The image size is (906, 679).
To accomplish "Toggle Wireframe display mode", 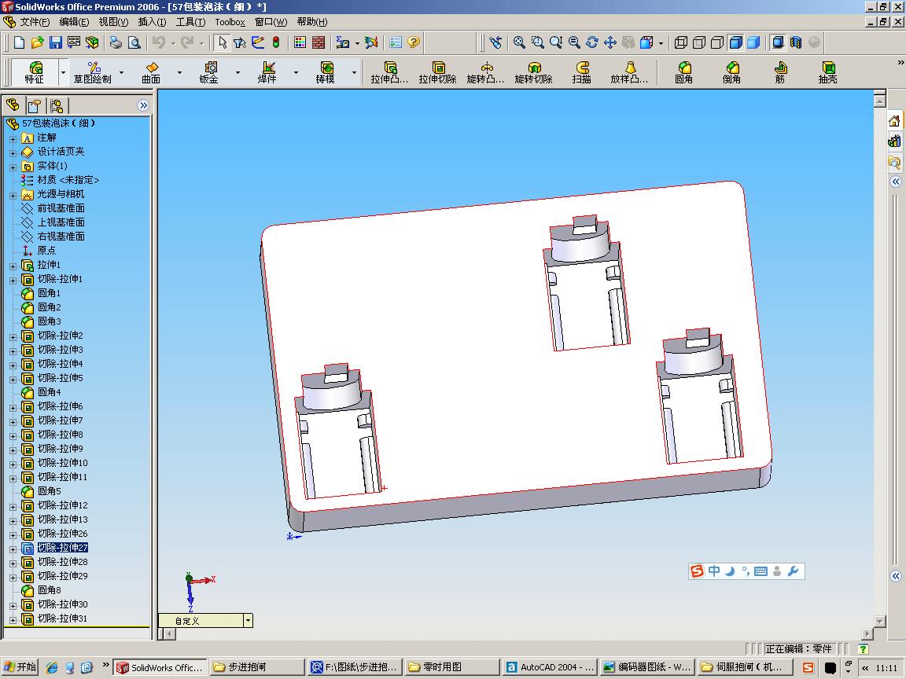I will (681, 42).
